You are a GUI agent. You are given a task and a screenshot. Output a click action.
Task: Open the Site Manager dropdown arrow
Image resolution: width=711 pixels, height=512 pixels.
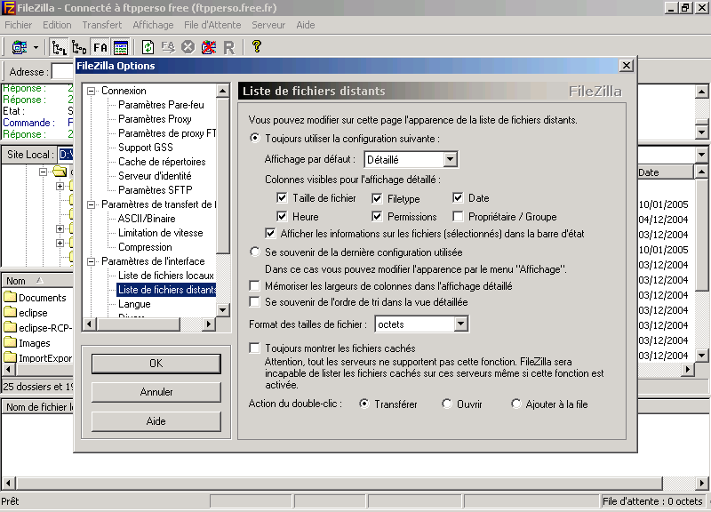(x=36, y=47)
